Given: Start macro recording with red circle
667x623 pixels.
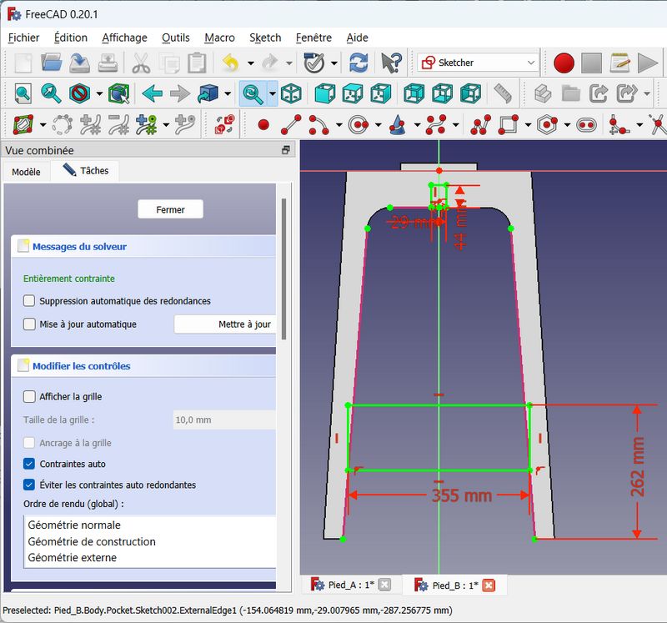Looking at the screenshot, I should click(x=564, y=63).
